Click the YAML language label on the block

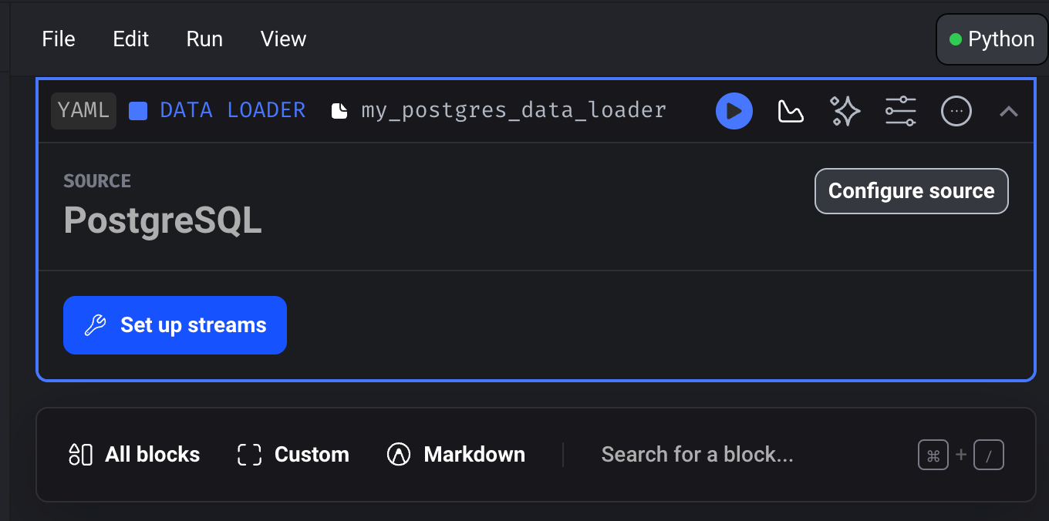pyautogui.click(x=83, y=110)
